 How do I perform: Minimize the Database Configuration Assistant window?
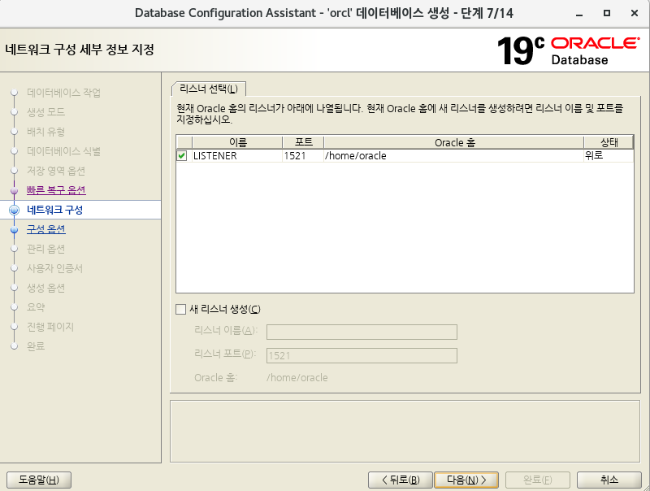point(579,14)
